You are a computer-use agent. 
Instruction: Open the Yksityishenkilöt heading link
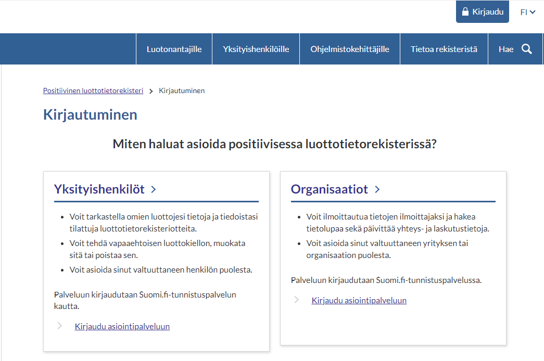click(x=99, y=189)
